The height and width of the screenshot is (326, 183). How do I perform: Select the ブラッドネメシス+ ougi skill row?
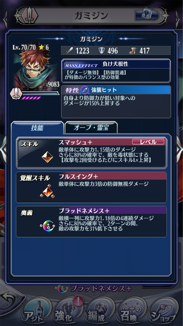[x=91, y=222]
